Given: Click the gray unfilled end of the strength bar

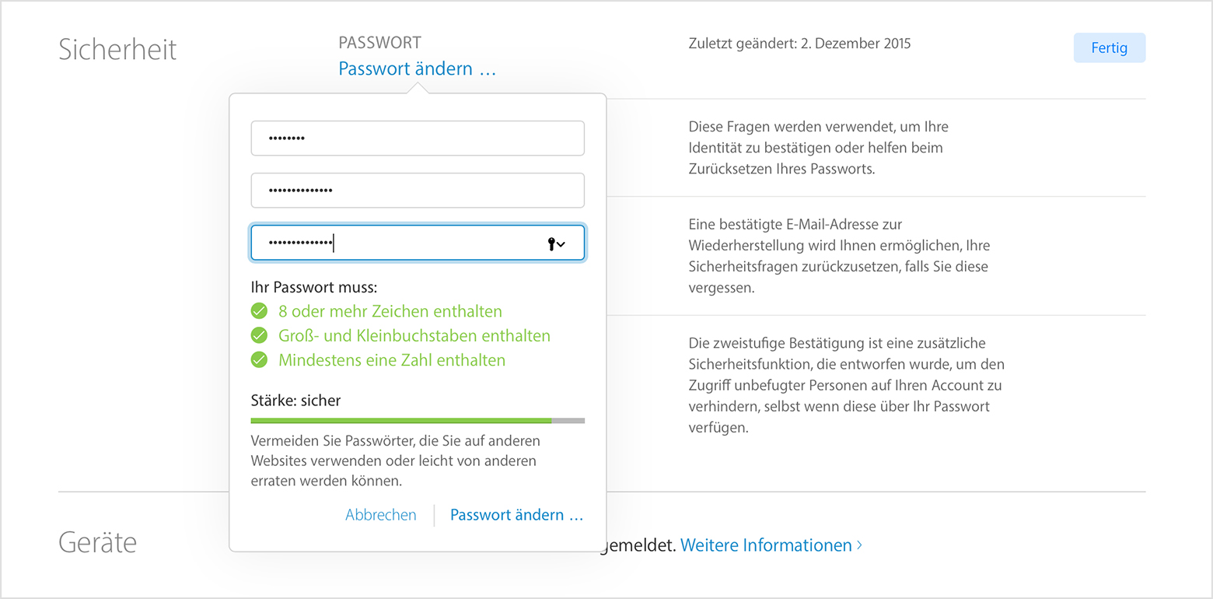Looking at the screenshot, I should tap(568, 420).
